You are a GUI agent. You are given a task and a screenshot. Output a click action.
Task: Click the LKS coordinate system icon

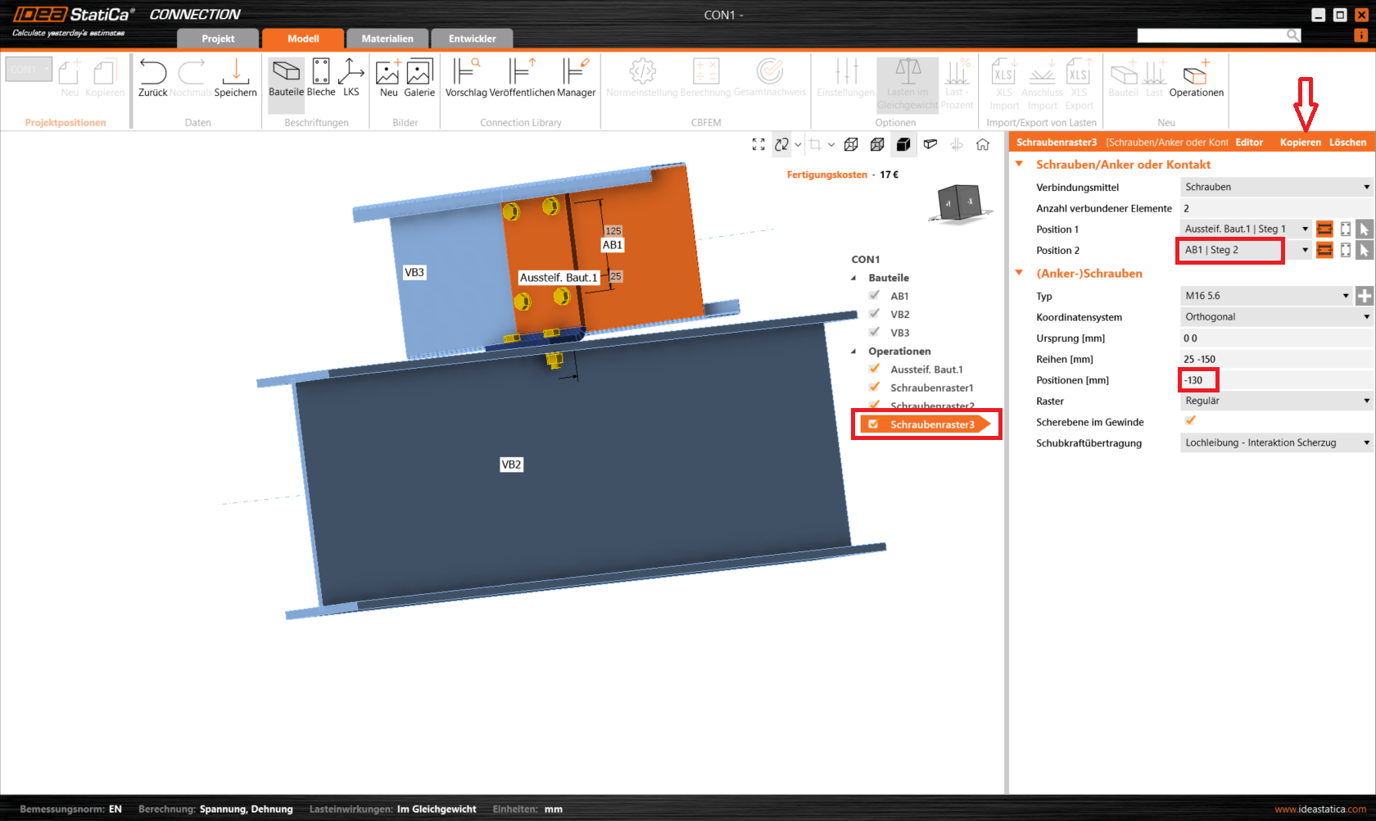pos(351,74)
